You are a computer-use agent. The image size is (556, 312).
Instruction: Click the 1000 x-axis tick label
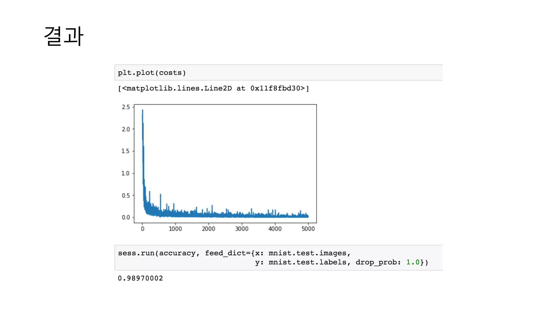[x=175, y=229]
